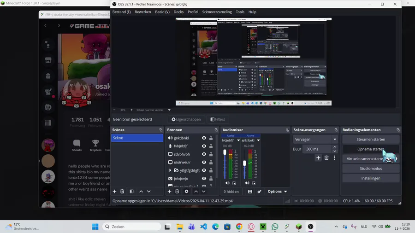Open advanced audio properties gears icon
Screen dimensions: 415x233
pyautogui.click(x=259, y=192)
